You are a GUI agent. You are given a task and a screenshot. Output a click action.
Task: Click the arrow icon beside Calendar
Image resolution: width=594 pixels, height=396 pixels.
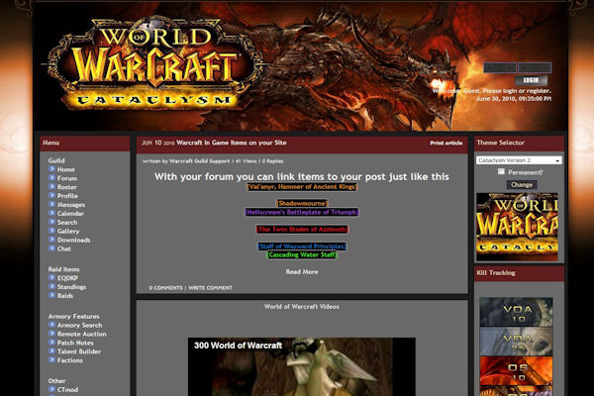(51, 213)
